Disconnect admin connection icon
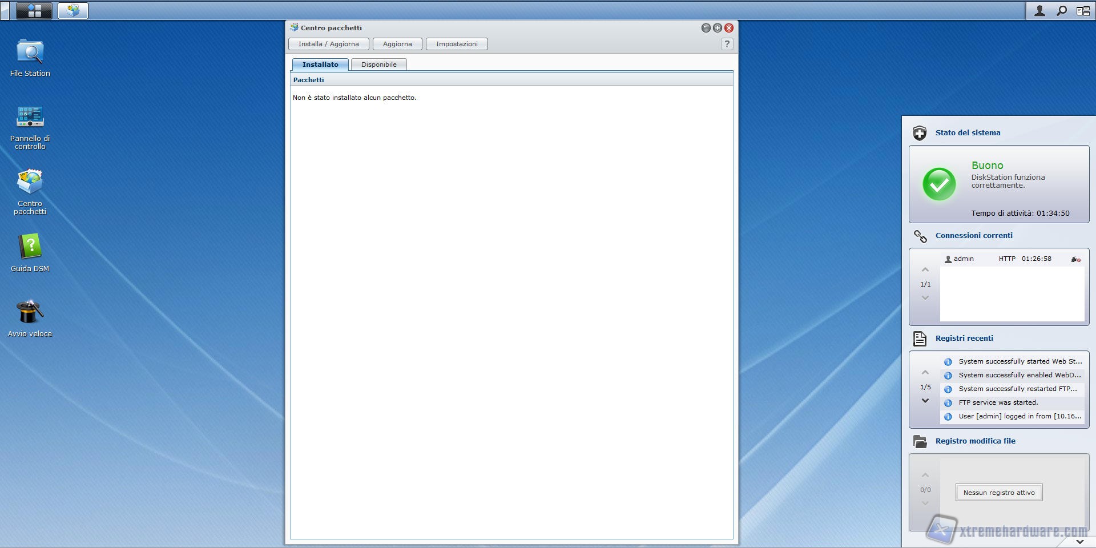This screenshot has width=1096, height=548. tap(1075, 259)
